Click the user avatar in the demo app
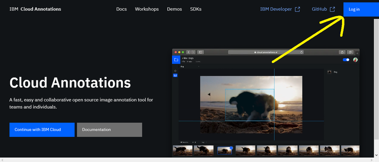The height and width of the screenshot is (162, 379). pos(355,60)
